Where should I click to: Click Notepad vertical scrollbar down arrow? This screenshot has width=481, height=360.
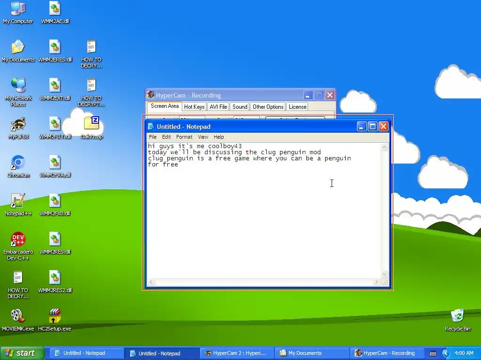pyautogui.click(x=384, y=274)
